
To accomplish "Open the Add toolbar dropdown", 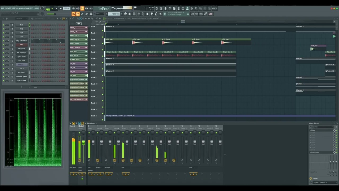I will [x=214, y=8].
